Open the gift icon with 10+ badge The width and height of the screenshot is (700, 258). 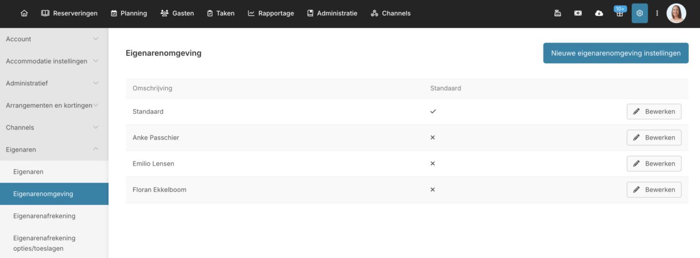[x=619, y=14]
